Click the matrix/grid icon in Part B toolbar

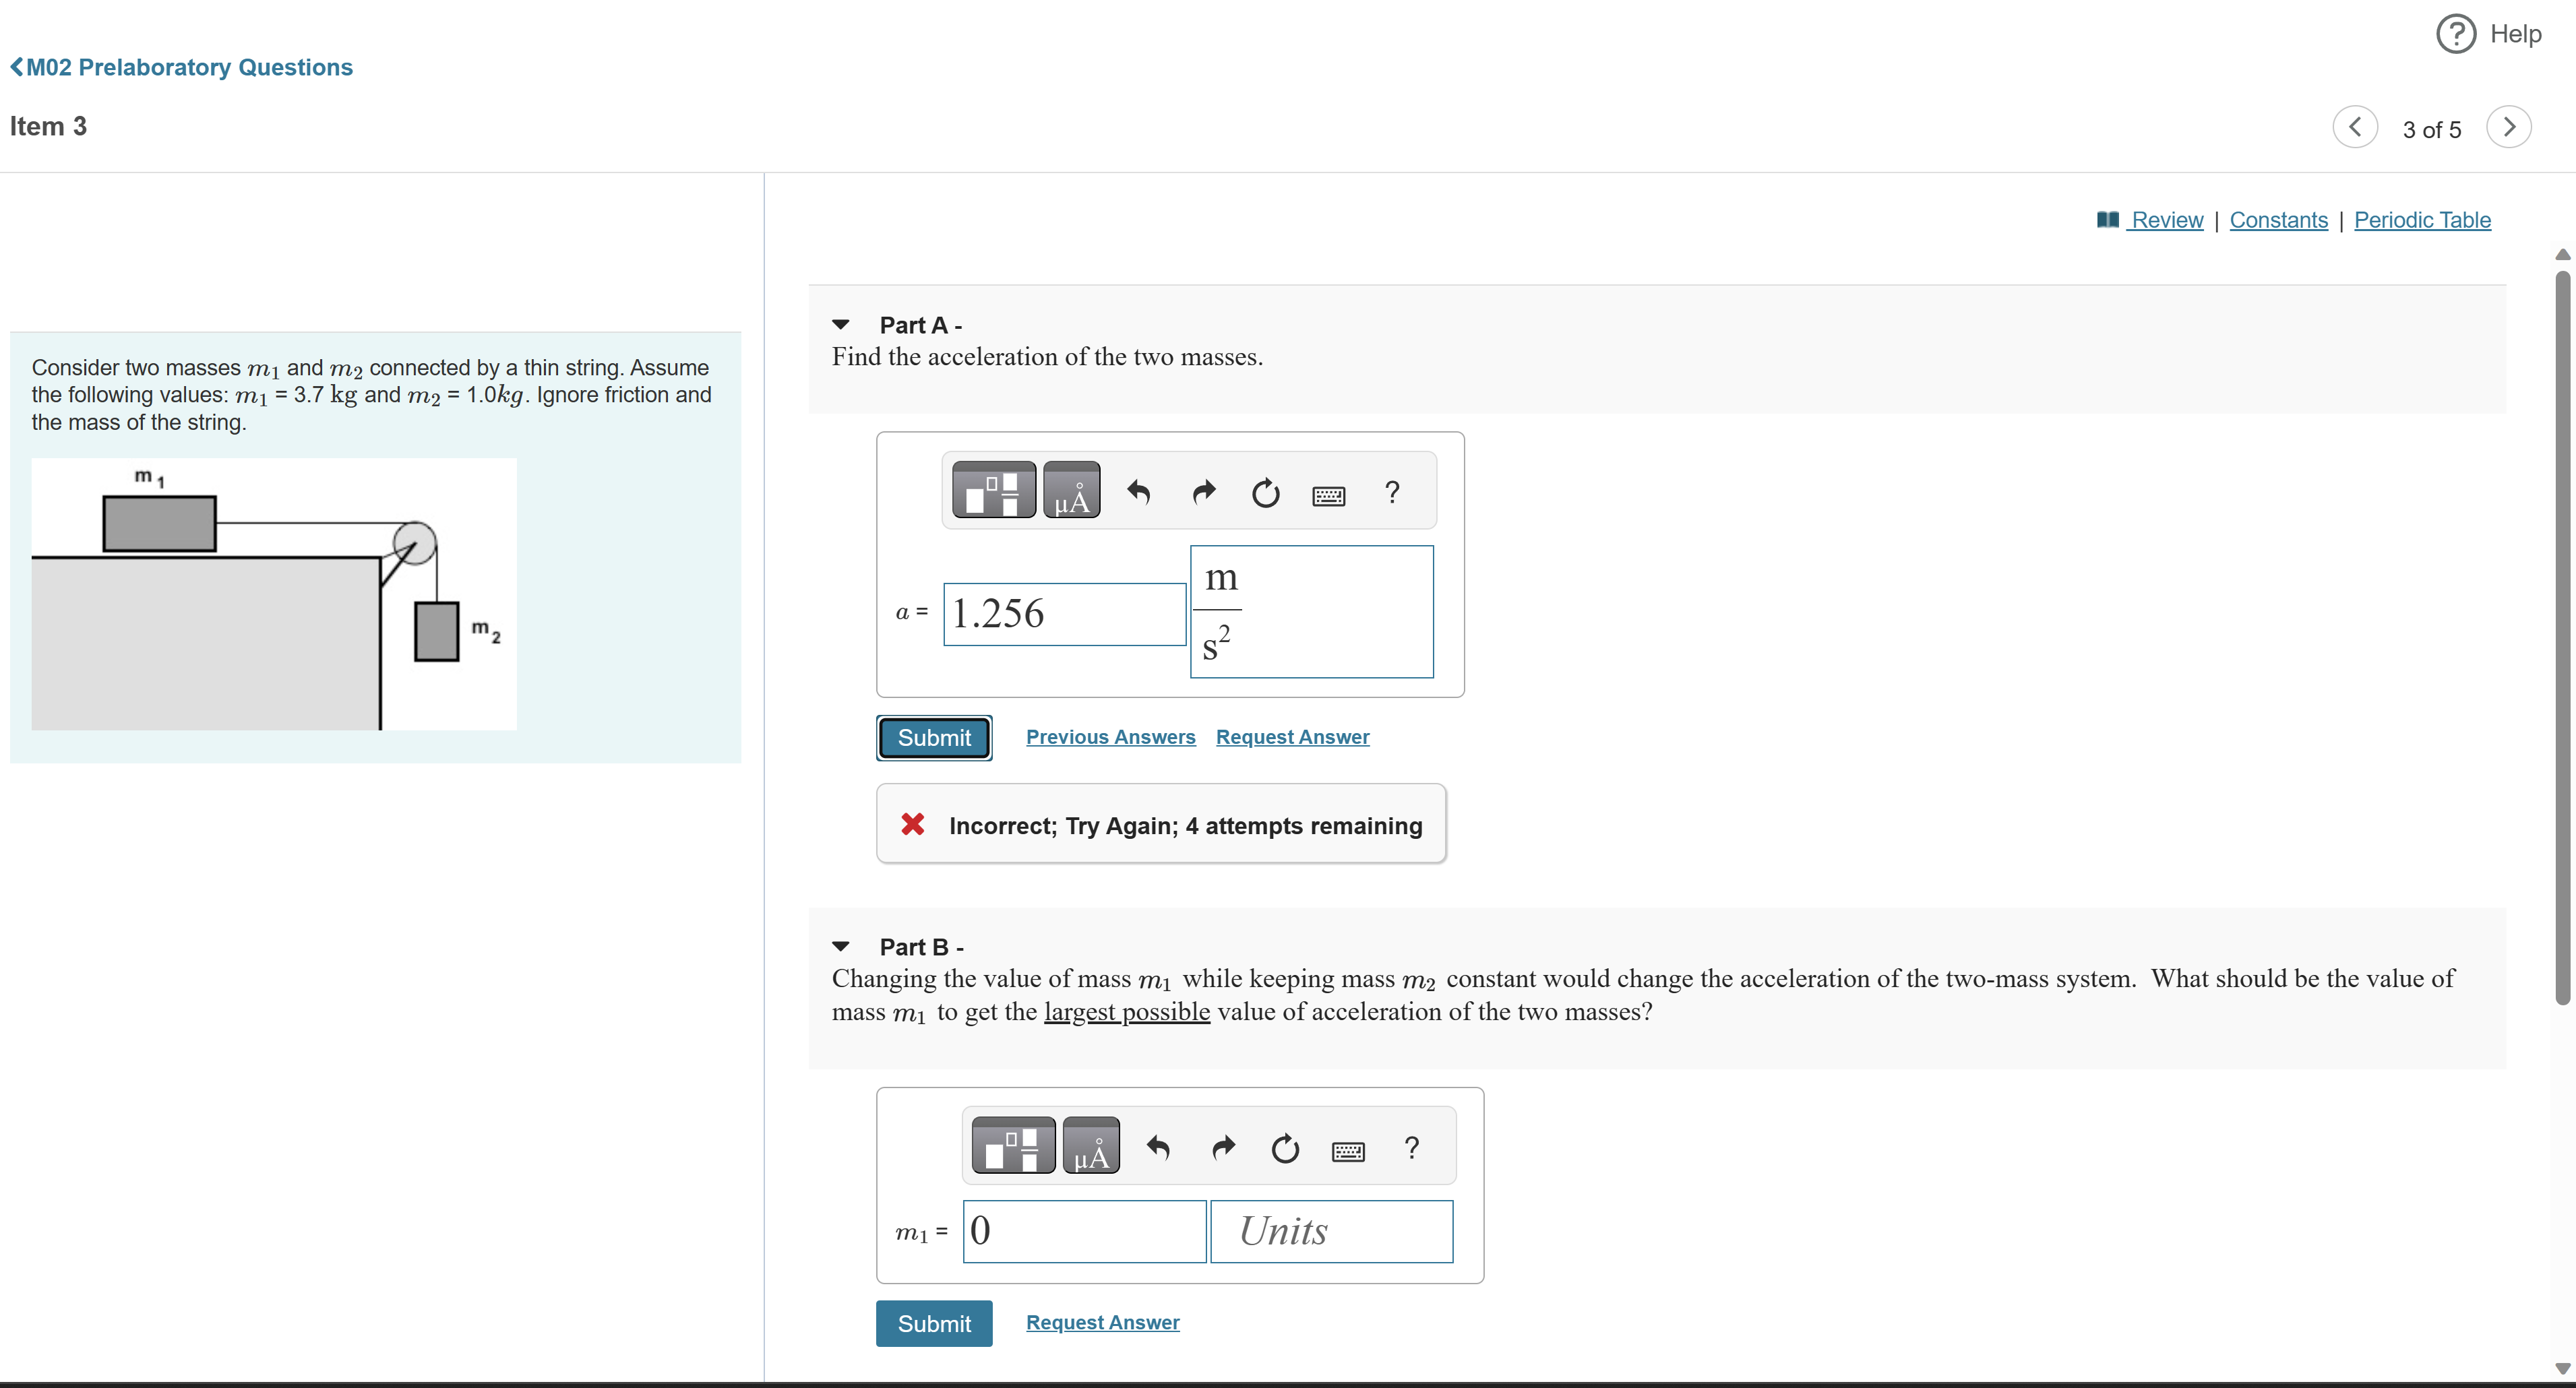1010,1145
